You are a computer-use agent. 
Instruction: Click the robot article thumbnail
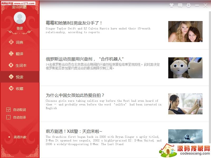pos(185,68)
